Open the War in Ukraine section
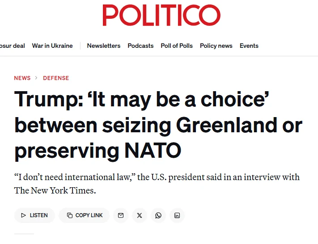 pyautogui.click(x=52, y=46)
